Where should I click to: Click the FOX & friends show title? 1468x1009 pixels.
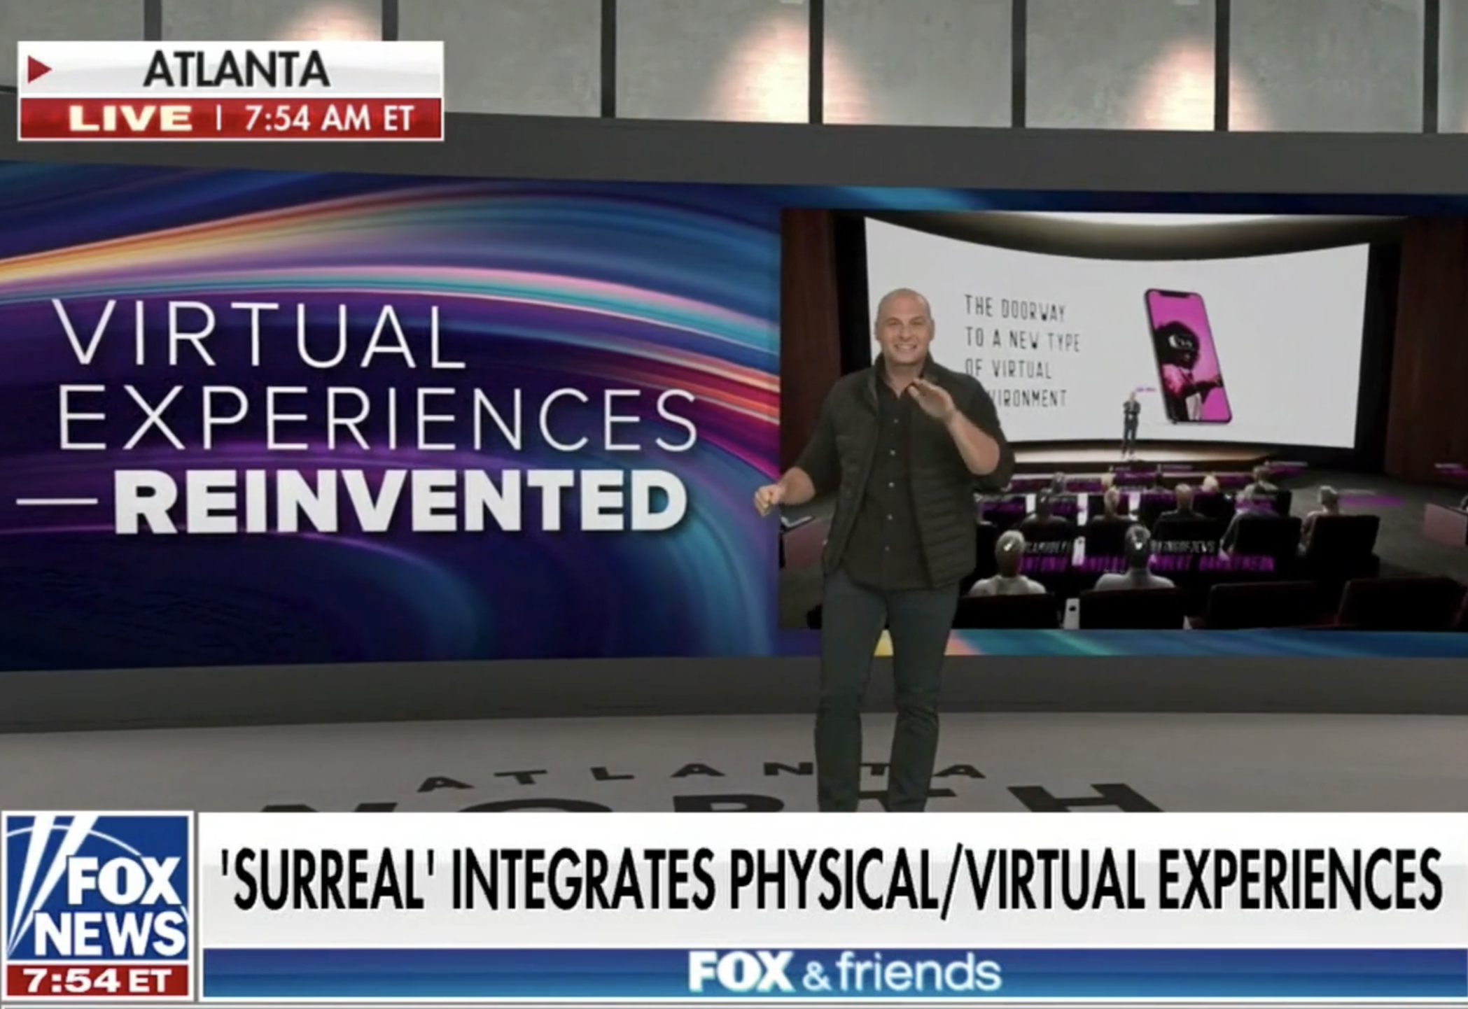(844, 972)
